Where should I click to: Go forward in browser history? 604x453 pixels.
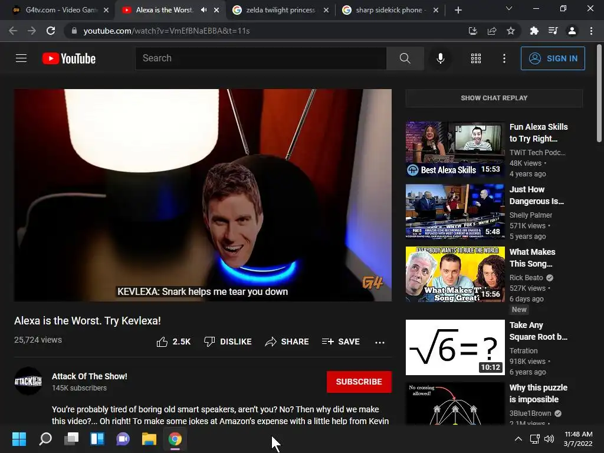tap(32, 31)
